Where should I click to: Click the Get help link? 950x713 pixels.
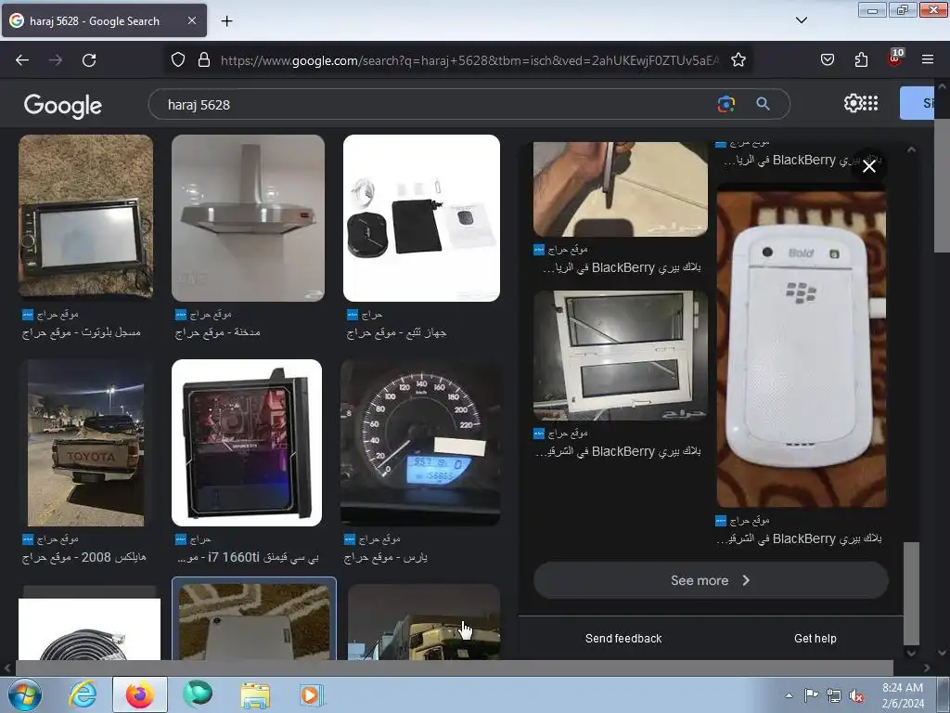point(815,639)
